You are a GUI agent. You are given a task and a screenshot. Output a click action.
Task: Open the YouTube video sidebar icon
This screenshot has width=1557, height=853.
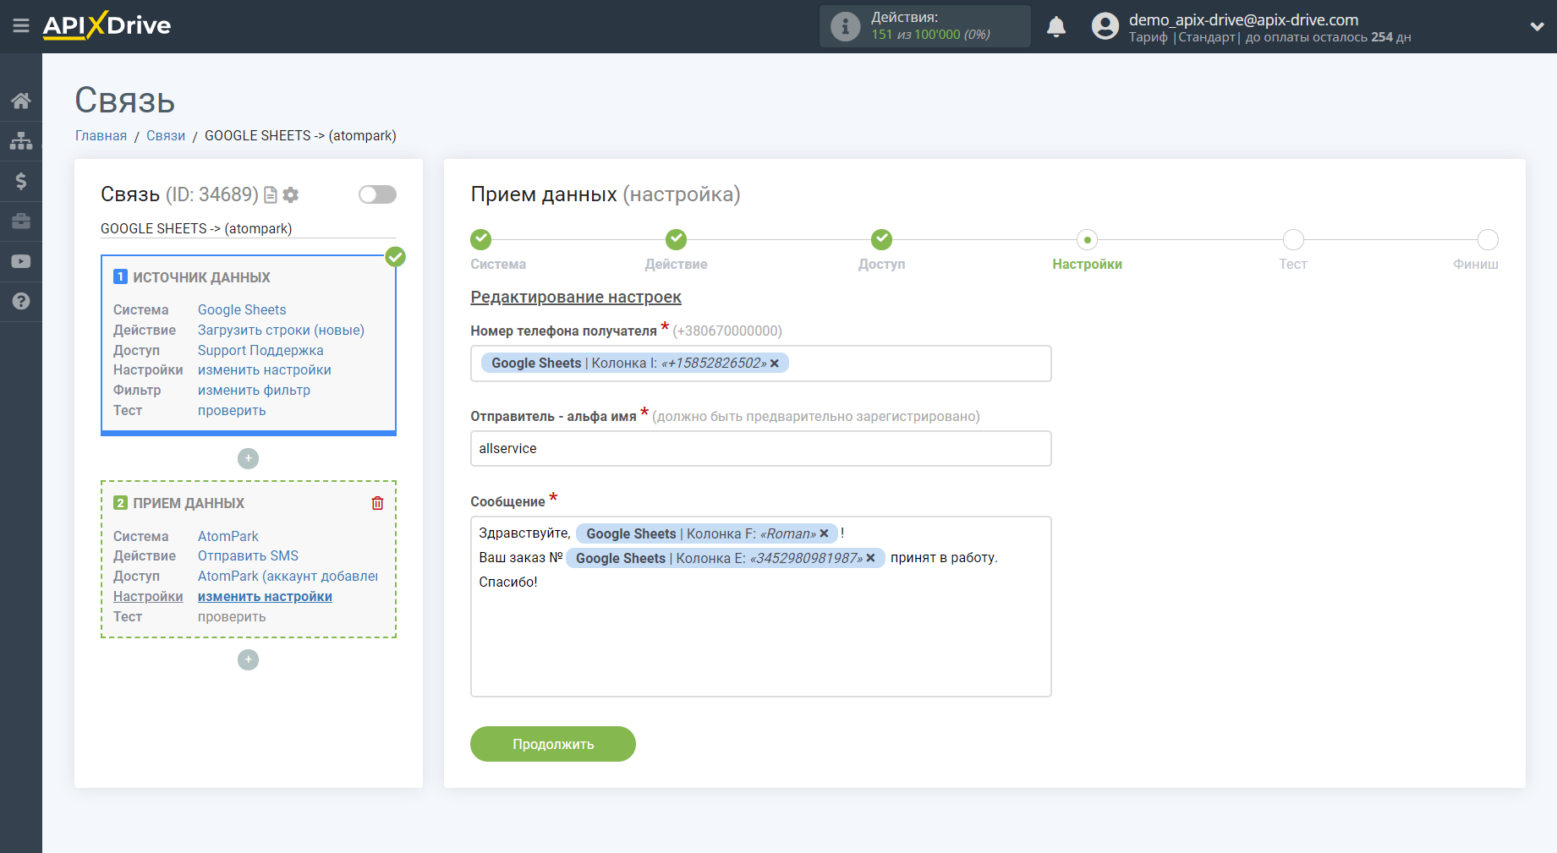(x=21, y=261)
